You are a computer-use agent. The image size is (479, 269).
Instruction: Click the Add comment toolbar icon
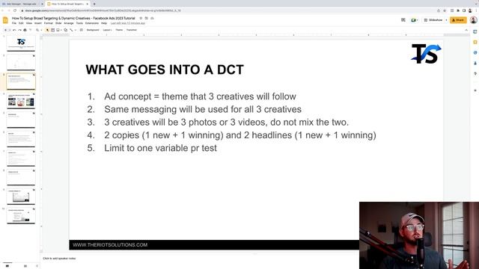click(x=82, y=30)
